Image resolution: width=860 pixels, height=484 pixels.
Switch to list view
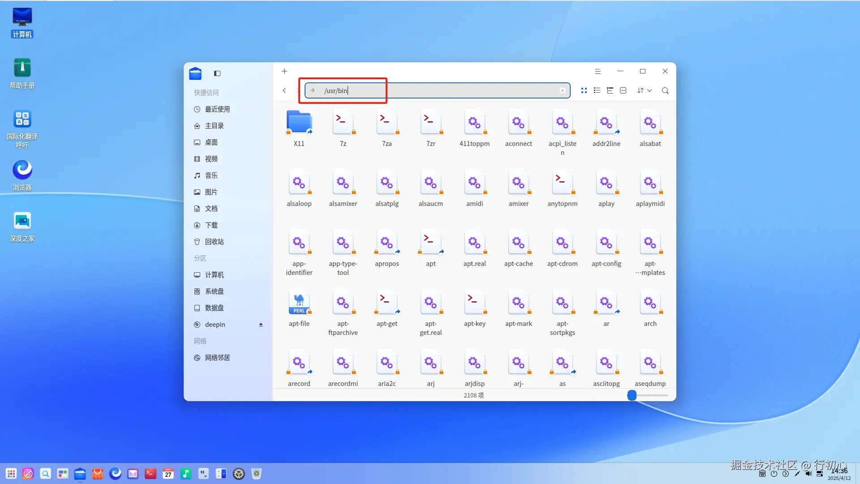tap(597, 90)
